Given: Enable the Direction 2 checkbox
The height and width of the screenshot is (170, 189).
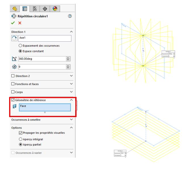Looking at the screenshot, I should (x=13, y=76).
